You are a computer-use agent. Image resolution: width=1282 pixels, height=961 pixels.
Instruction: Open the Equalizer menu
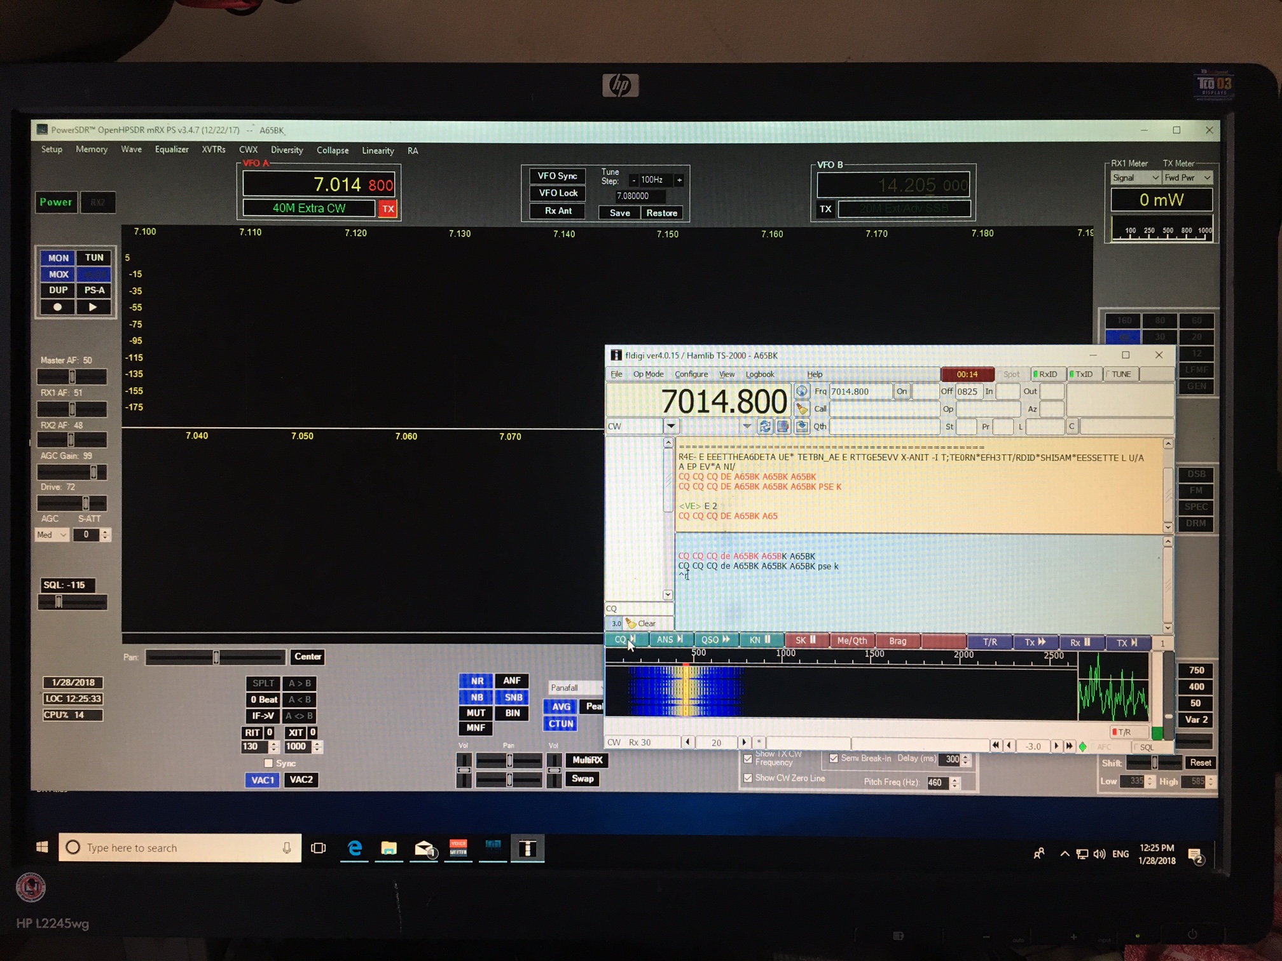tap(172, 149)
